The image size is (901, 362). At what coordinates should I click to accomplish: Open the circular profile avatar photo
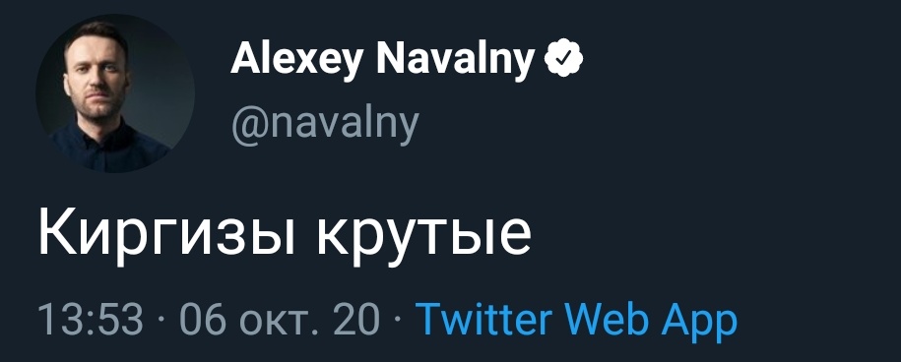pyautogui.click(x=115, y=92)
